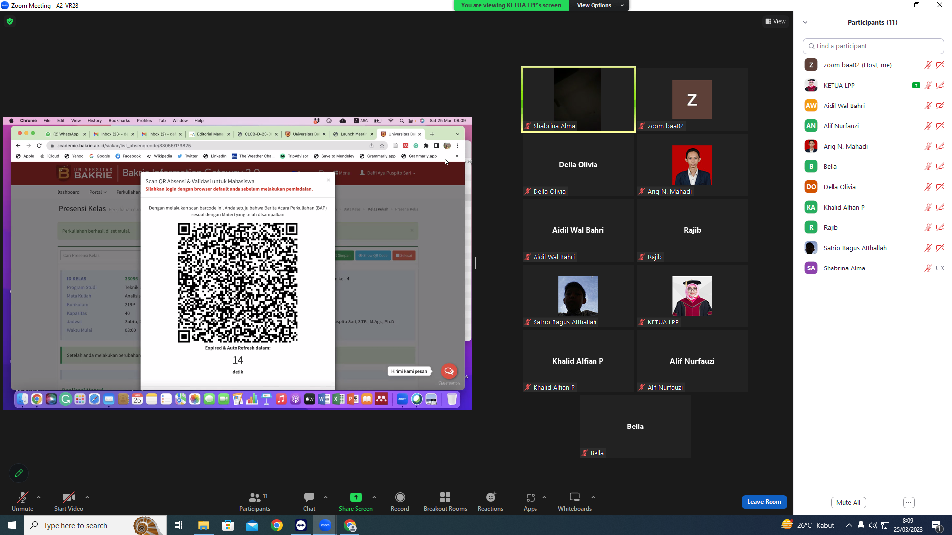This screenshot has height=535, width=952.
Task: Toggle mute for Rajib in list
Action: (x=928, y=227)
